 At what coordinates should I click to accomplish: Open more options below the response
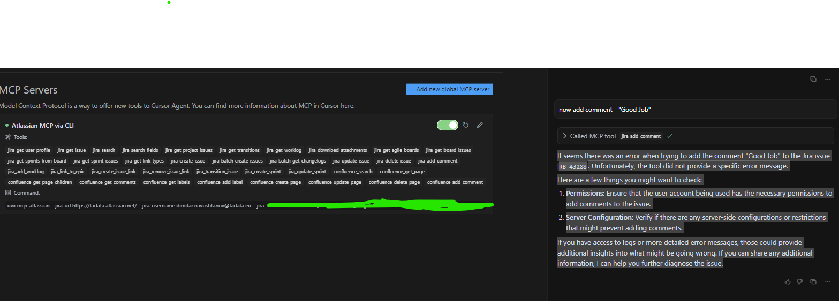pos(827,282)
